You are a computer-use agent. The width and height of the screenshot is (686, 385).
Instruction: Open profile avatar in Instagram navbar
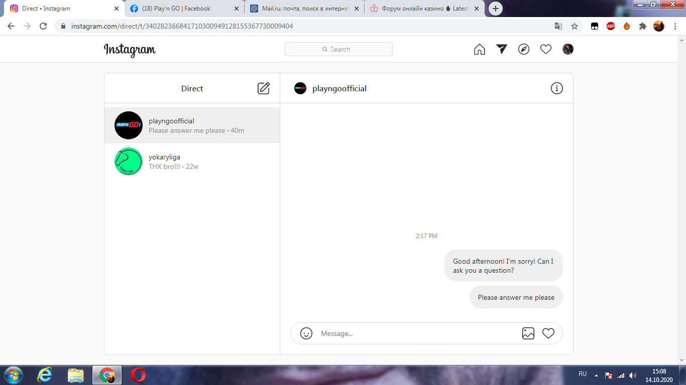568,49
